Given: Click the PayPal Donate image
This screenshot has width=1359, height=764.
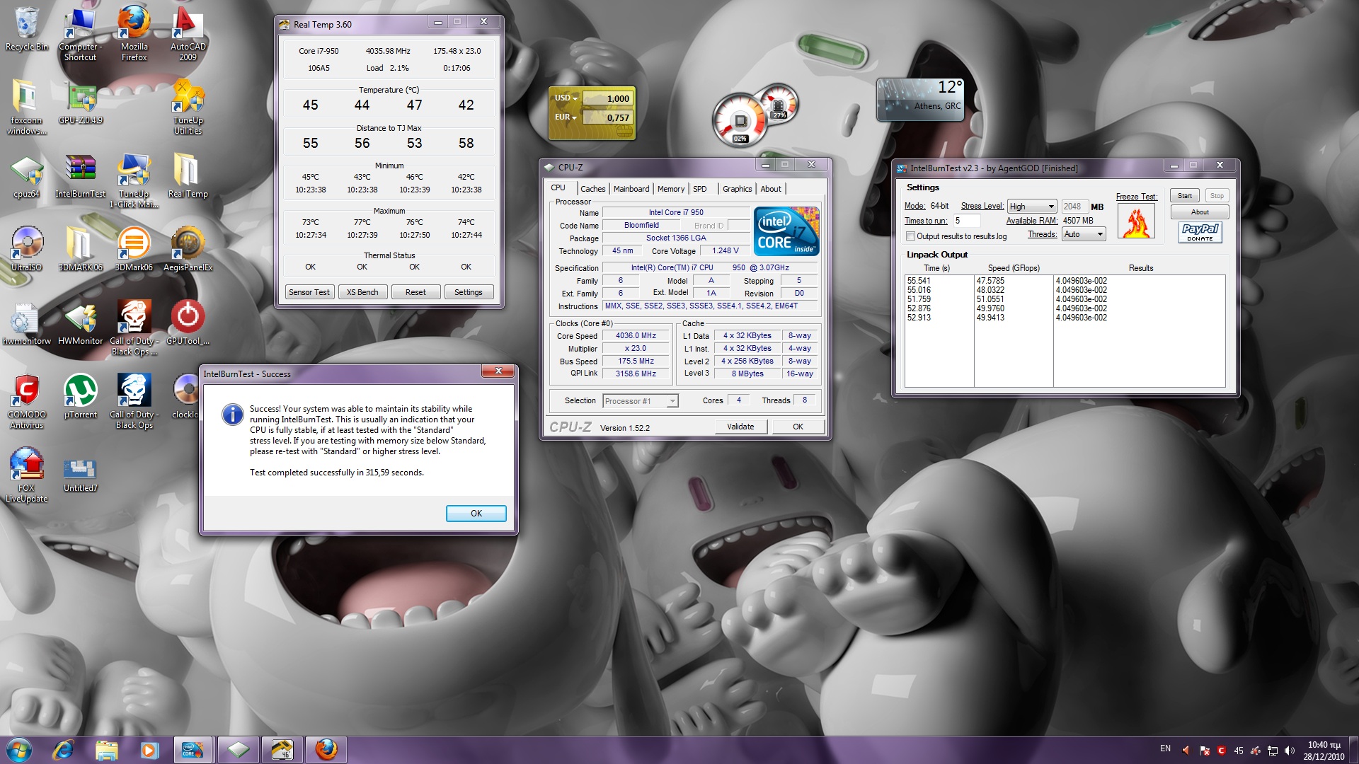Looking at the screenshot, I should [x=1200, y=232].
